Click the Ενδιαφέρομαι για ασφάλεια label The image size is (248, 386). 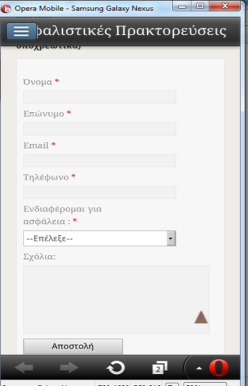[x=62, y=215]
